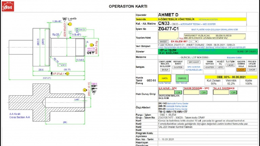Click yellow balloon number 4 near Ø16.7 dimension
Screen dimensions: 260x146
85,90
